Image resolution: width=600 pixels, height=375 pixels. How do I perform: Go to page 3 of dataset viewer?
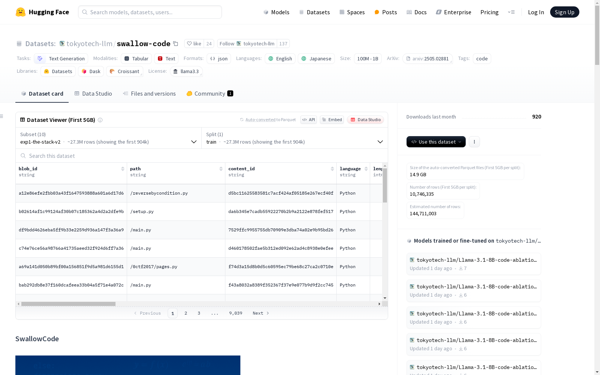point(199,313)
